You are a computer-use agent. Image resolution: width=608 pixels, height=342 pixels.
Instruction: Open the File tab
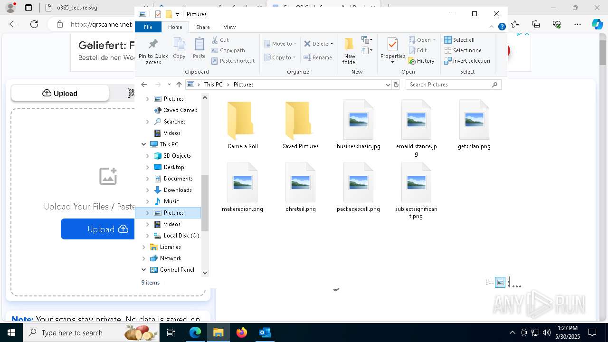(x=148, y=27)
